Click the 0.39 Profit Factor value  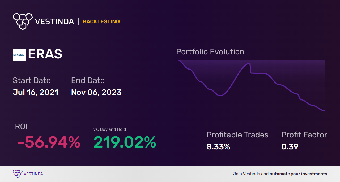coord(290,146)
